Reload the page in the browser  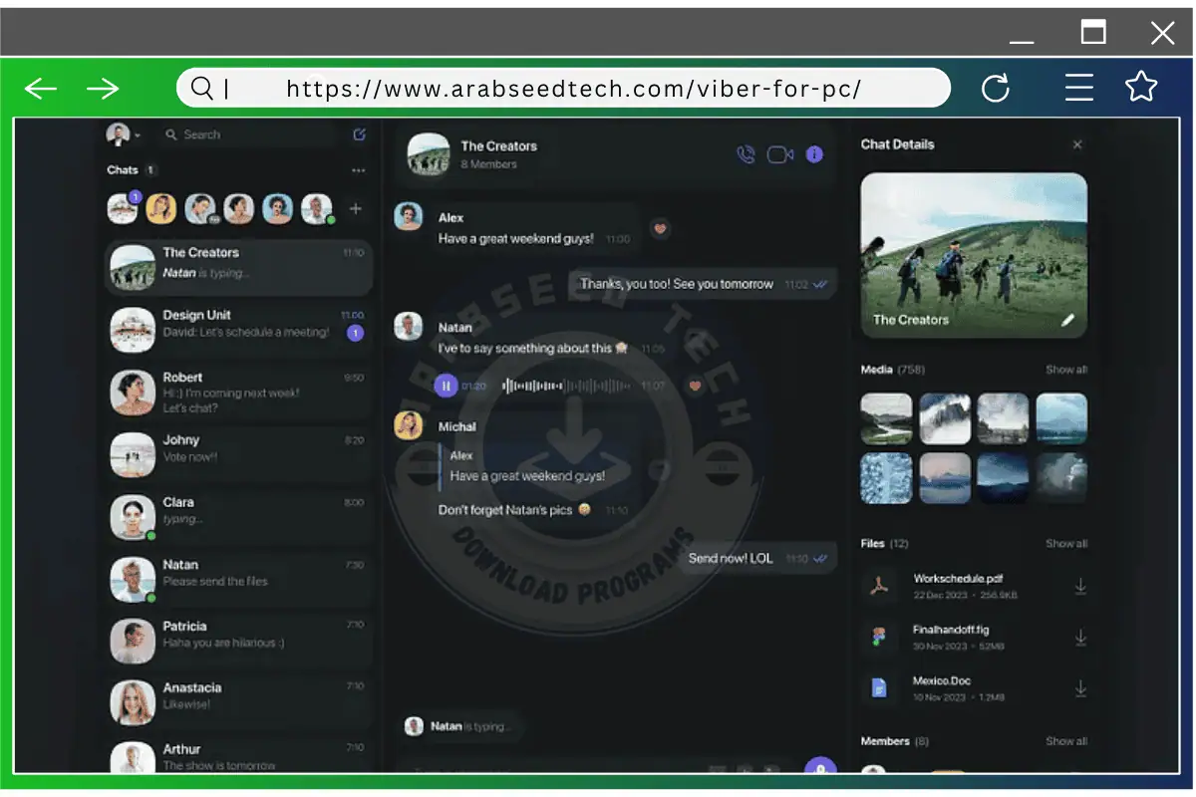[x=996, y=88]
